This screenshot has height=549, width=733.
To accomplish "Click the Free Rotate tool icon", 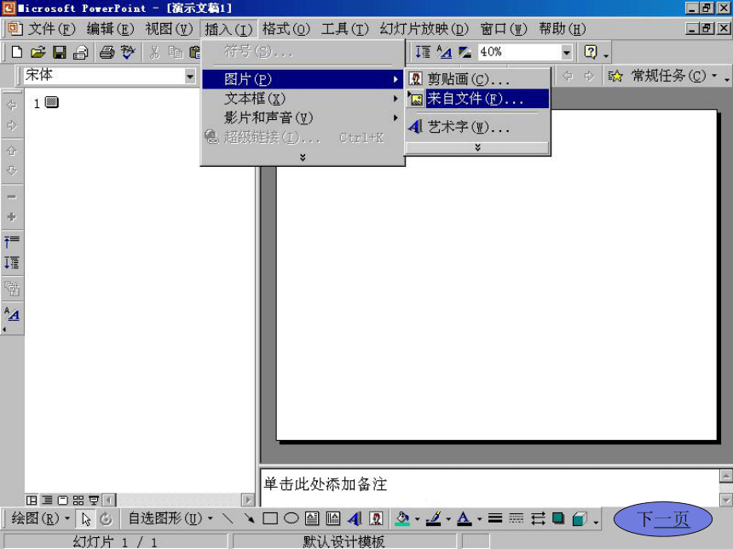I will click(107, 518).
